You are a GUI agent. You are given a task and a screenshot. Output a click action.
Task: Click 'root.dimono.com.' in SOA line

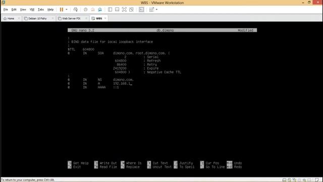tap(150, 53)
